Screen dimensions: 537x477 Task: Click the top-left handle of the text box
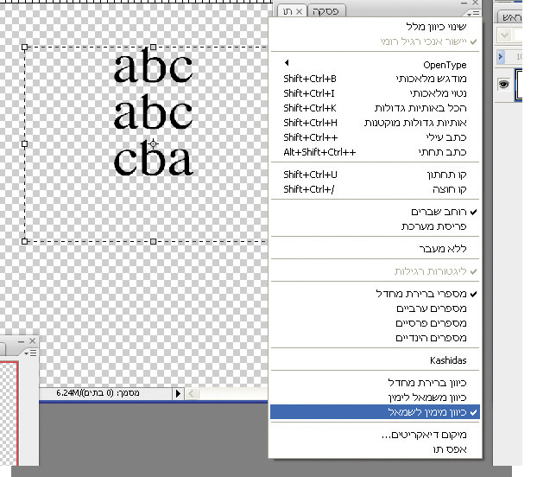24,48
